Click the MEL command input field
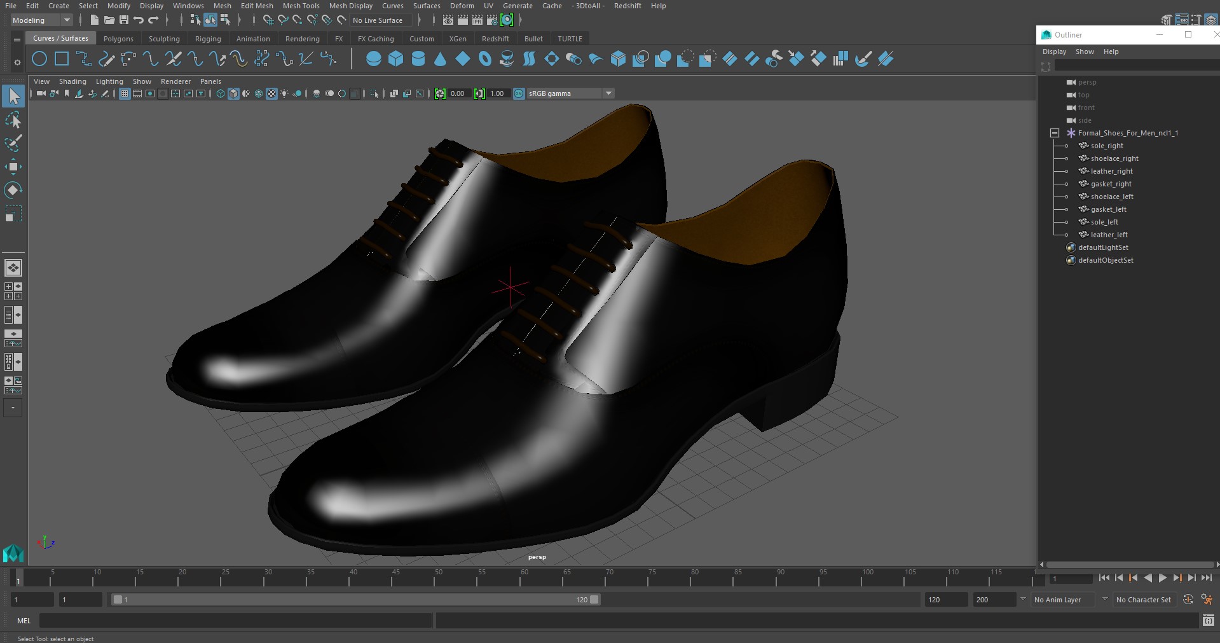The width and height of the screenshot is (1220, 643). click(235, 621)
